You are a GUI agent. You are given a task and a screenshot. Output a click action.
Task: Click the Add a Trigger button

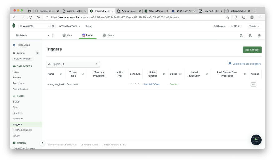point(252,50)
